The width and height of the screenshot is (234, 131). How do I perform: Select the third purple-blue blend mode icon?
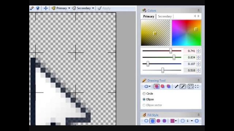pos(169,87)
